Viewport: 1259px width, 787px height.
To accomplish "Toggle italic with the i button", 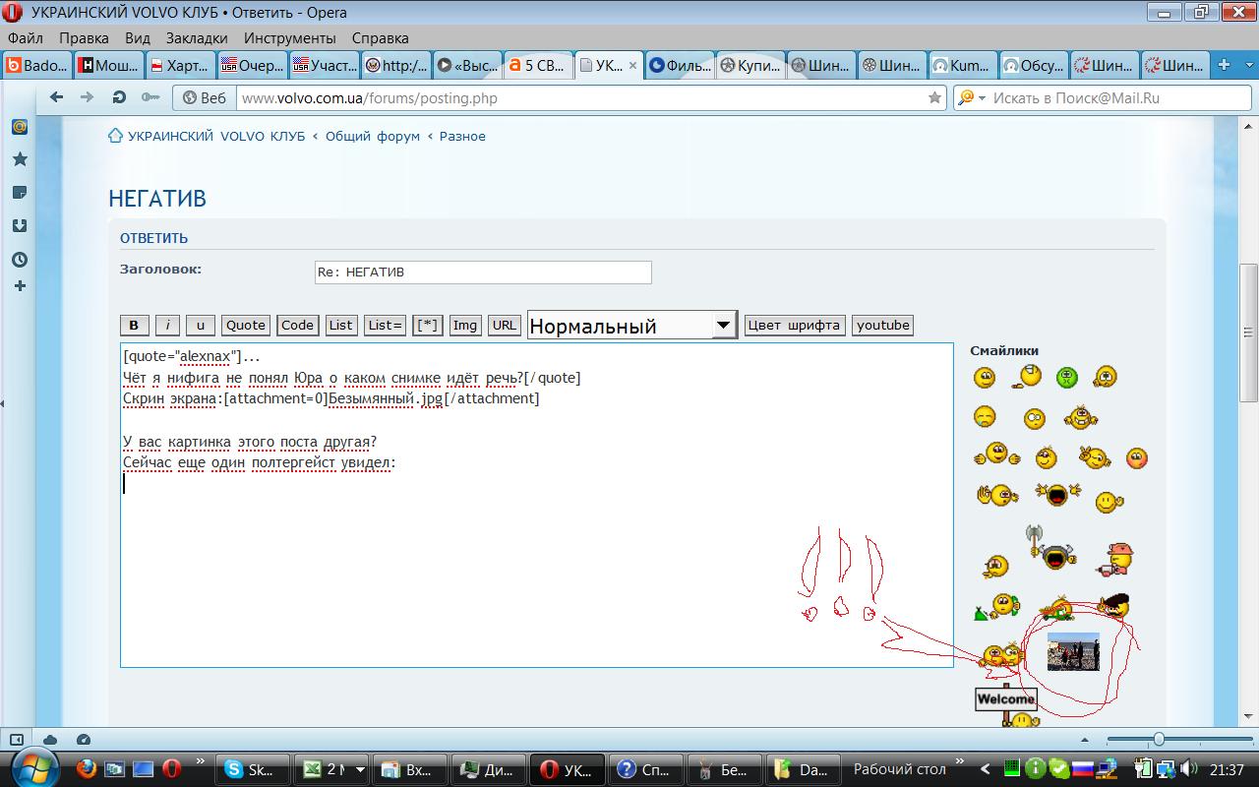I will pyautogui.click(x=167, y=326).
